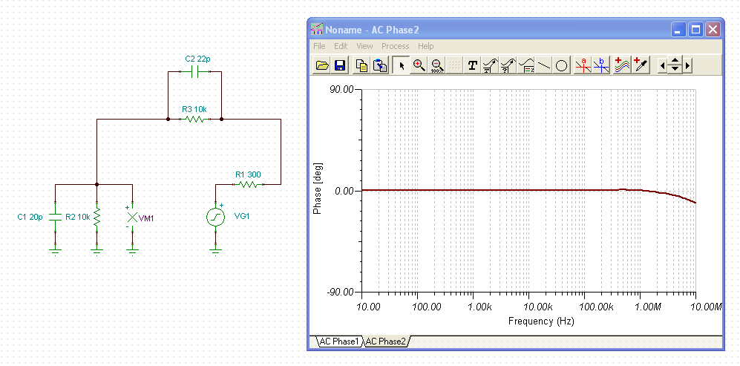
Task: Click the curve question-mark annotation icon
Action: pos(508,65)
